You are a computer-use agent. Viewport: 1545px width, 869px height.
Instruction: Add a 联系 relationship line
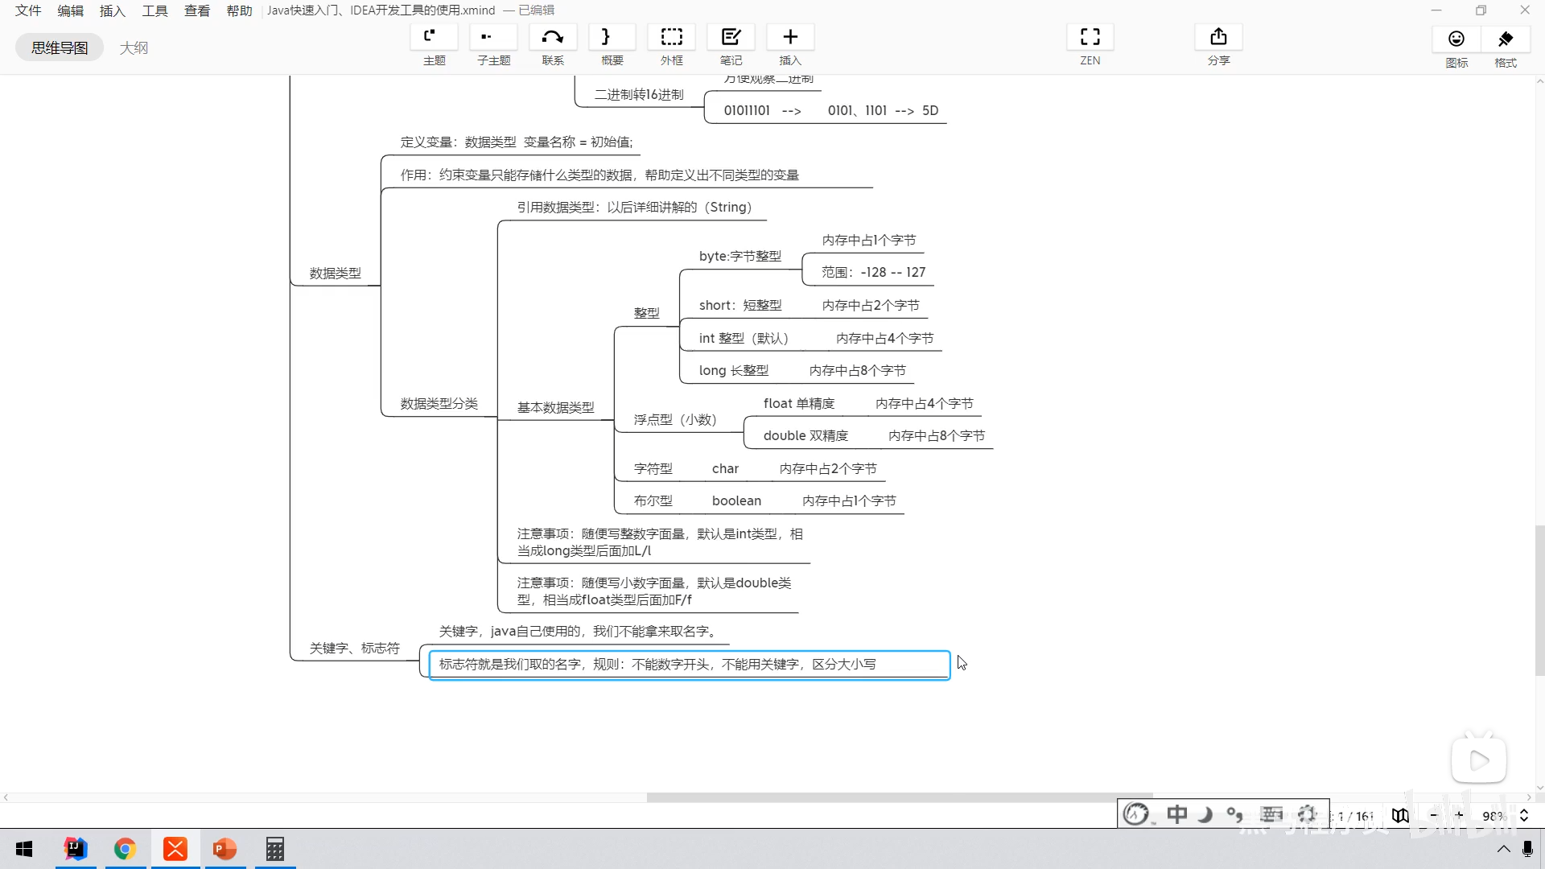553,38
